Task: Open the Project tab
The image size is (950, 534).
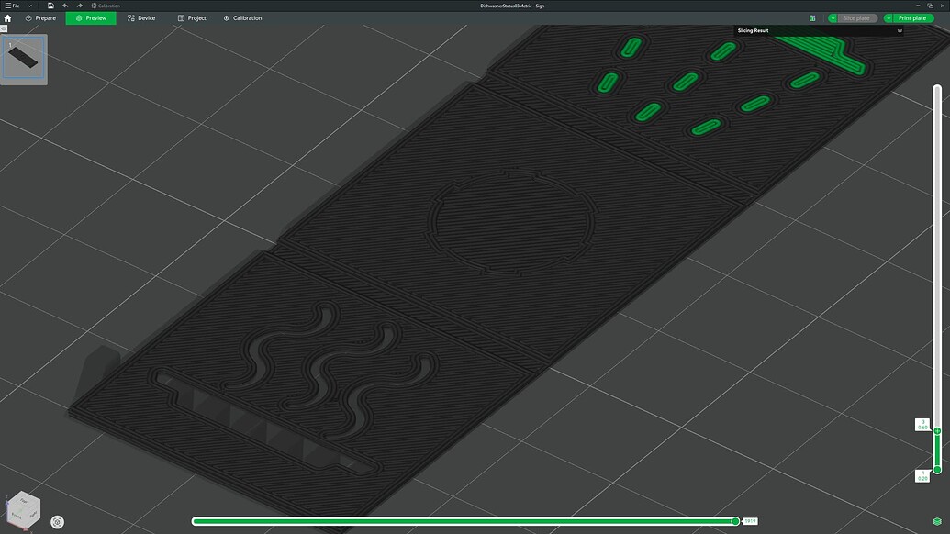Action: coord(192,18)
